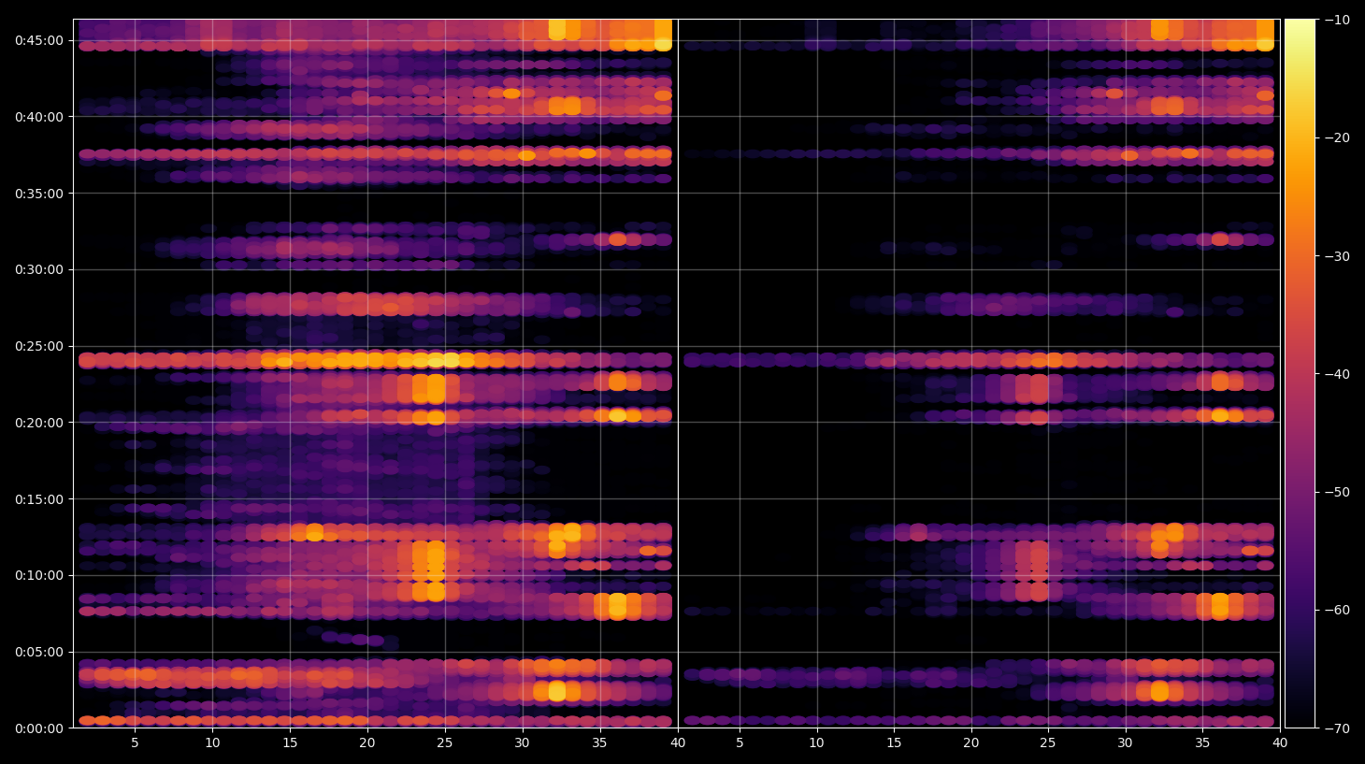Click x-axis label 15 under the left panel
Viewport: 1365px width, 764px height.
coord(290,743)
